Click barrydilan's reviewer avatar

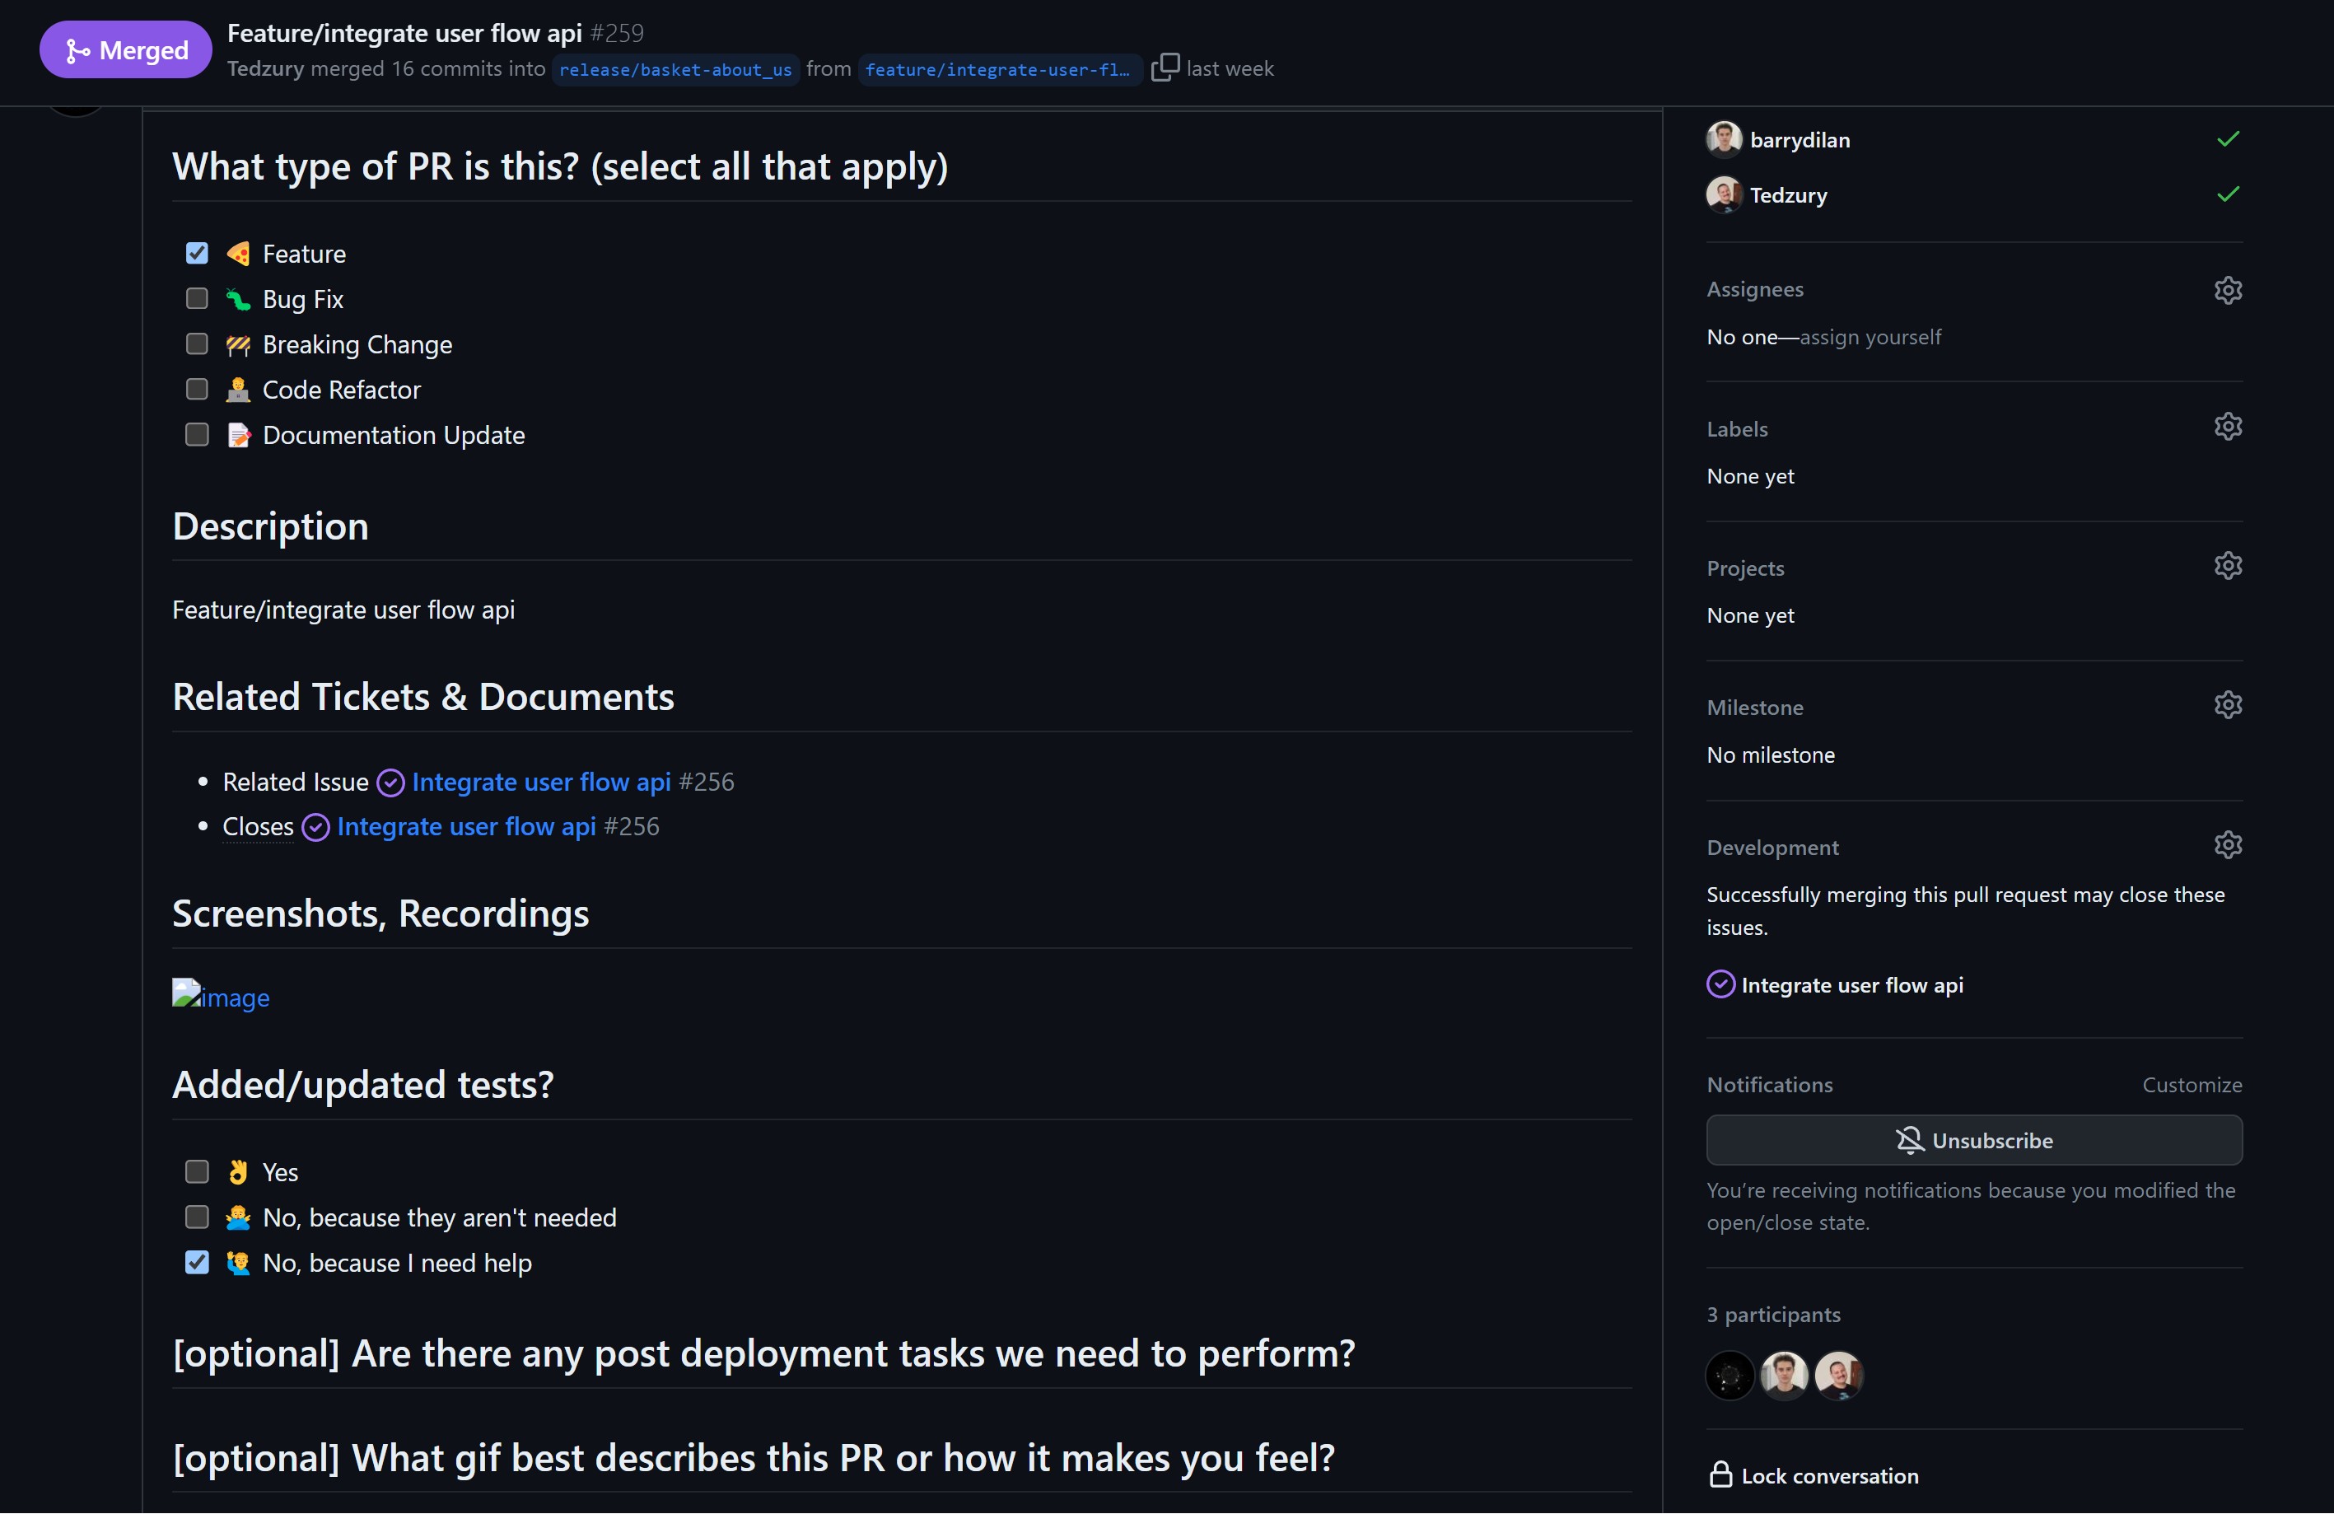[x=1723, y=139]
